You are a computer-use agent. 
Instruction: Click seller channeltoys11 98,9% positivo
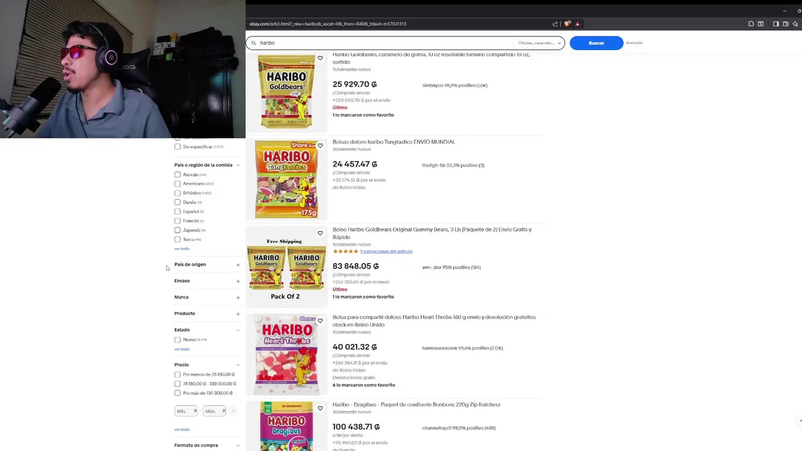(x=459, y=428)
